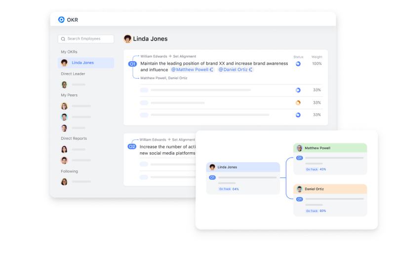Screen dimensions: 395x254
Task: Select the Daniel Ortiz alignment card header
Action: pos(330,189)
